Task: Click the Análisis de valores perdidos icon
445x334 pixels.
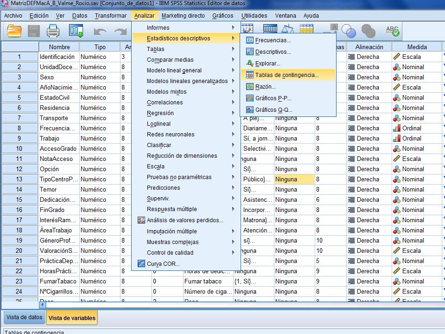Action: tap(141, 220)
